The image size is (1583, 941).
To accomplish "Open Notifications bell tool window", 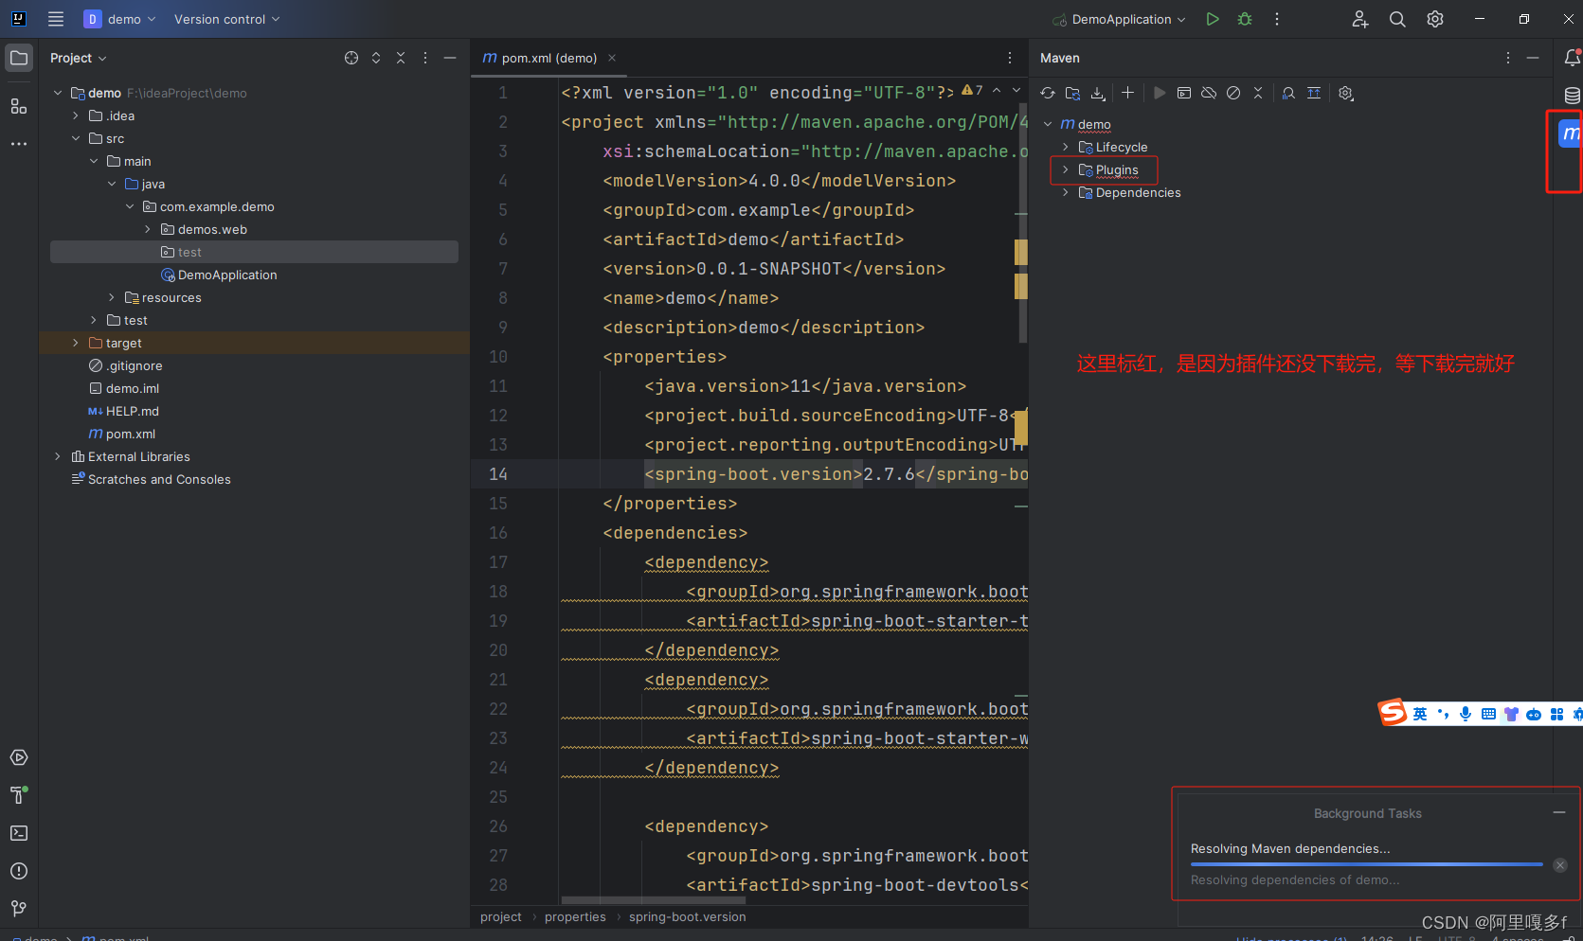I will click(1572, 58).
